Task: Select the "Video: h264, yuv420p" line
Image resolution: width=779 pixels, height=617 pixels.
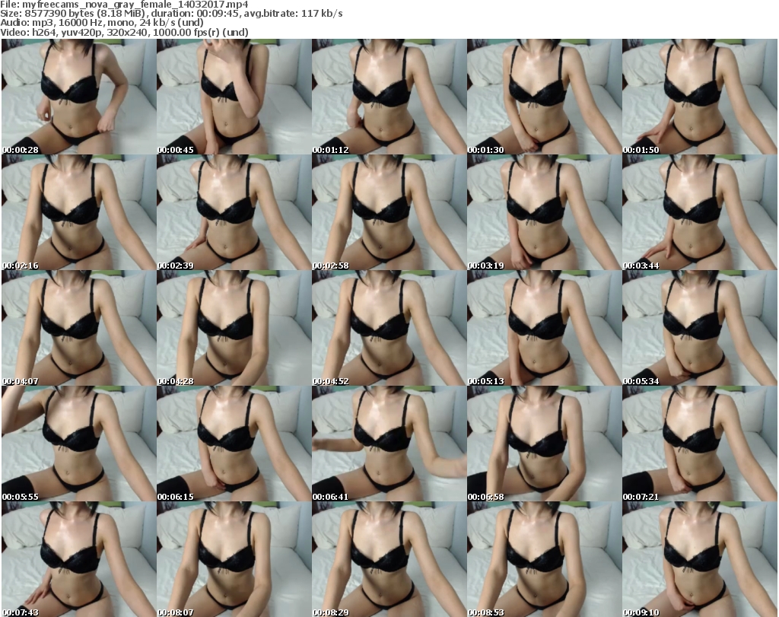Action: (x=124, y=32)
